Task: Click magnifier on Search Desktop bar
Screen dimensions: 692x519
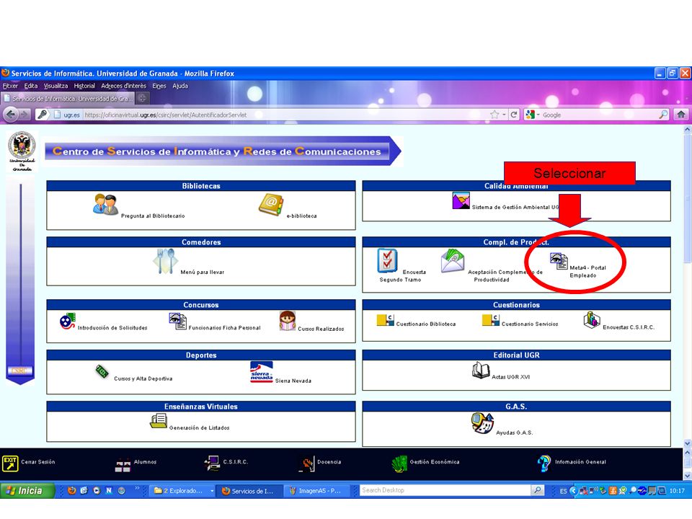Action: point(537,490)
